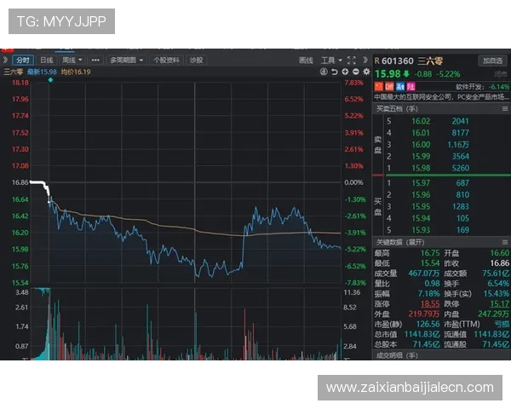Open the 关键数据 panel menu icon
This screenshot has height=409, width=511.
pos(503,242)
